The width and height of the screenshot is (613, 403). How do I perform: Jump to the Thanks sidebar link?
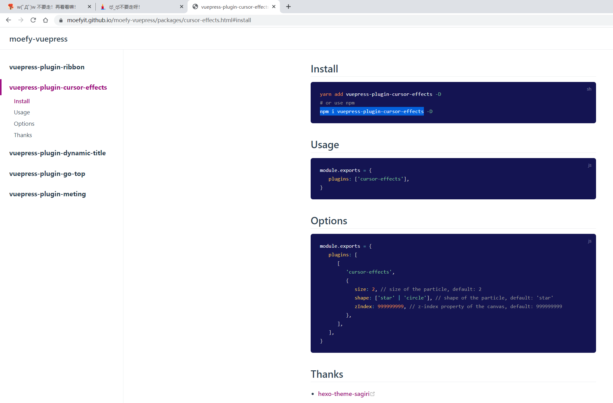coord(23,135)
